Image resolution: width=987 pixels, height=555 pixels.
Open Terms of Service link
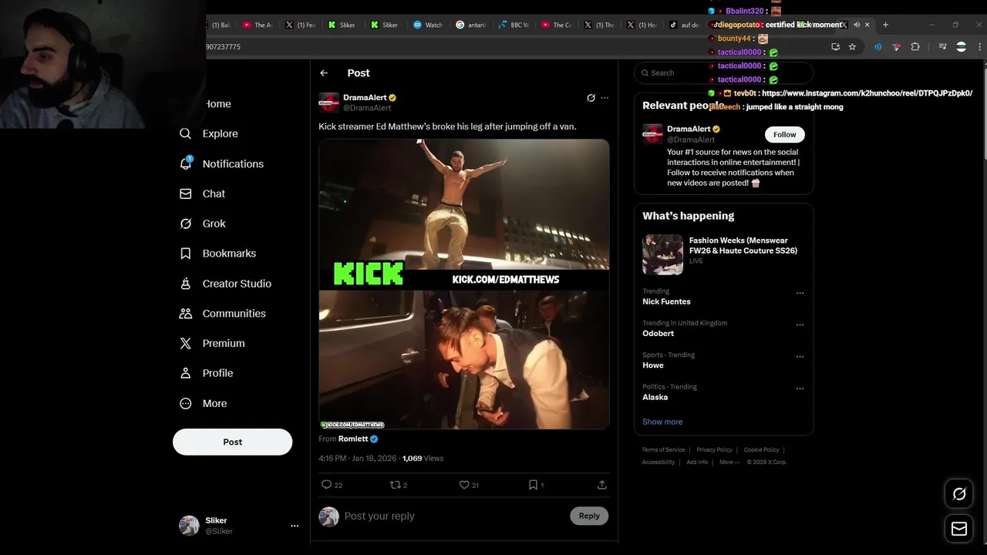[x=663, y=450]
